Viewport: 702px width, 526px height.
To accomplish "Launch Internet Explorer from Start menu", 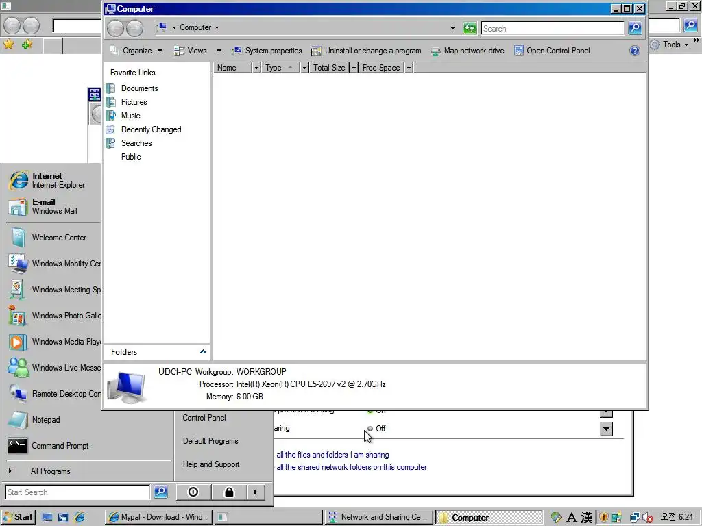I will [x=53, y=180].
